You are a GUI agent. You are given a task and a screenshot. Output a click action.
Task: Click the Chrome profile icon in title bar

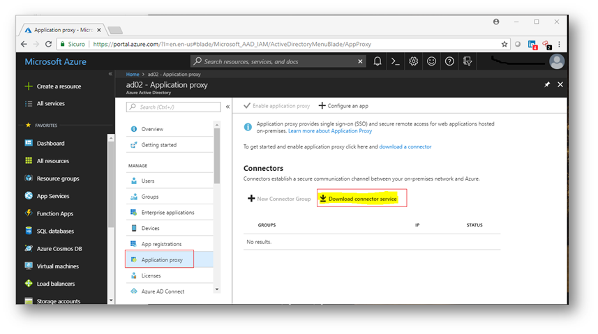496,22
